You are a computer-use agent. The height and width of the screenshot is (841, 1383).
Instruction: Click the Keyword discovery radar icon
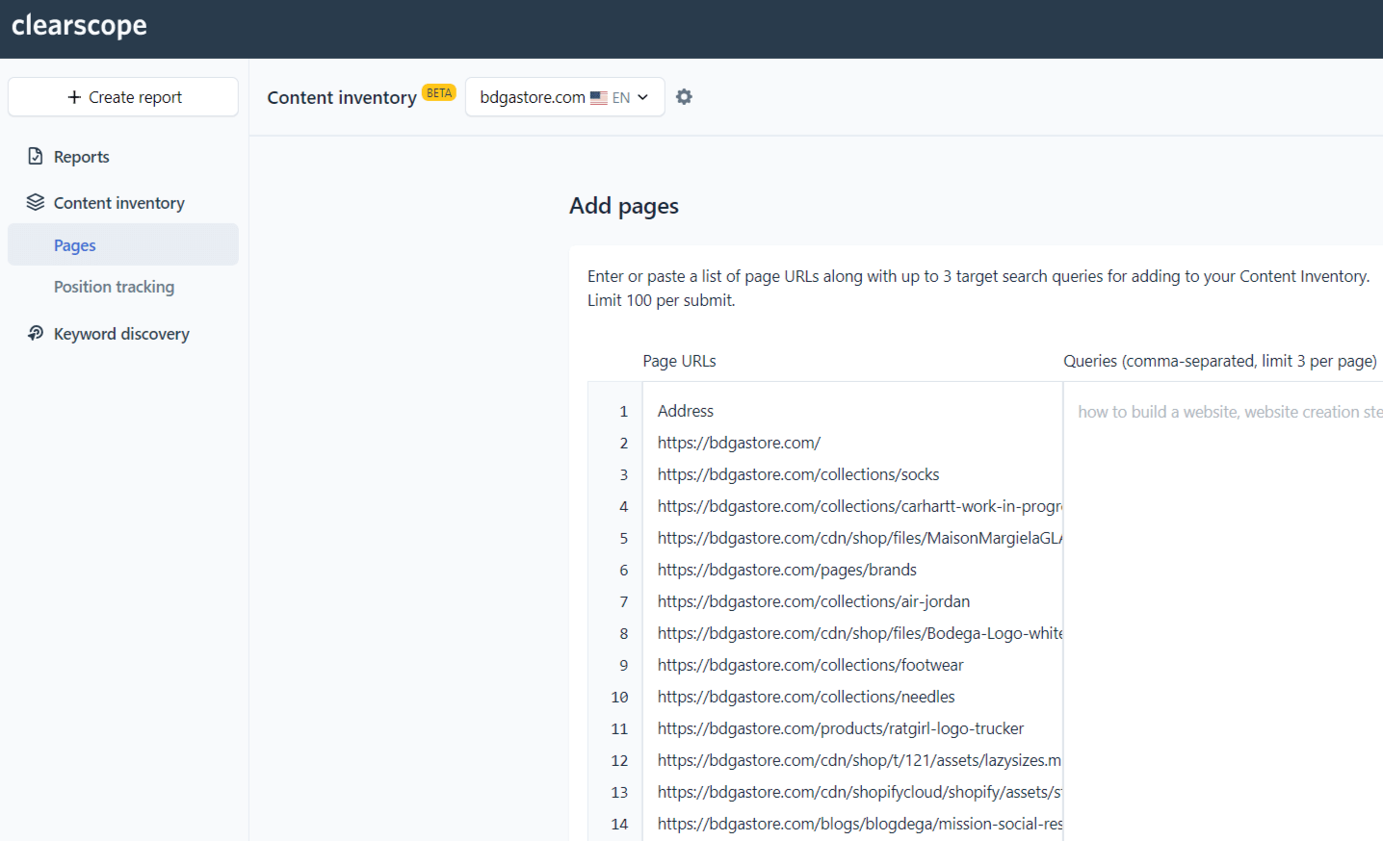[x=36, y=333]
